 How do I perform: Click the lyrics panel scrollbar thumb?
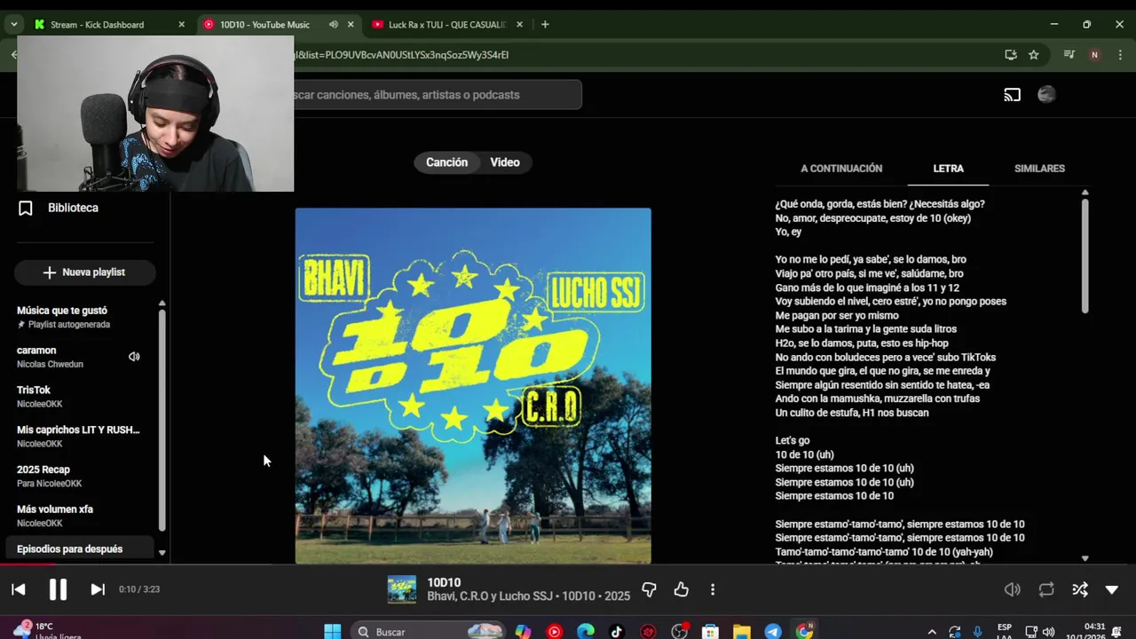1085,256
